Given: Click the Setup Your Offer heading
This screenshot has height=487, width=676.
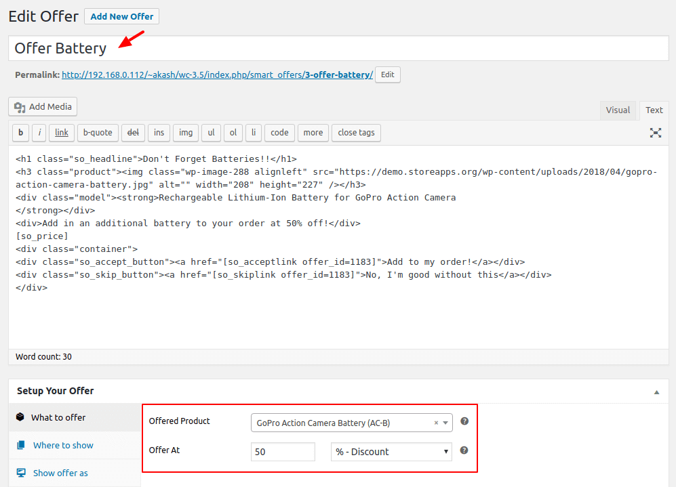Looking at the screenshot, I should (55, 391).
